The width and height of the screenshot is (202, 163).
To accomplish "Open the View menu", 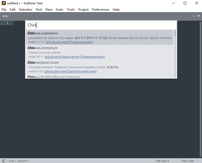I will click(49, 10).
